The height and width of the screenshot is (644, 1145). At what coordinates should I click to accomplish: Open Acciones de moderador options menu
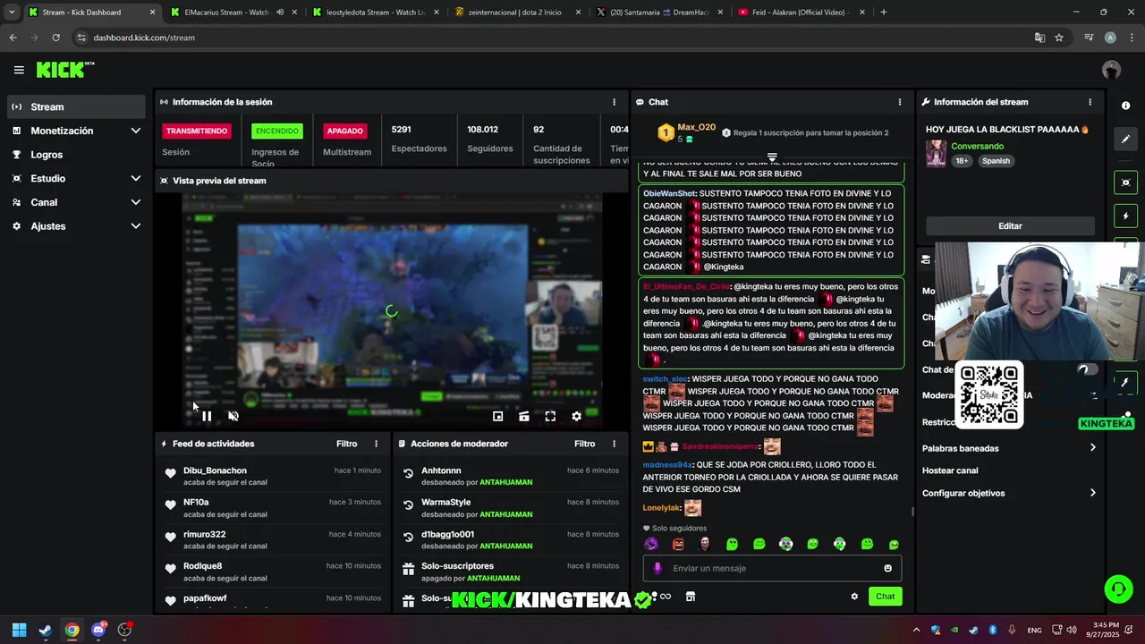[x=614, y=444]
